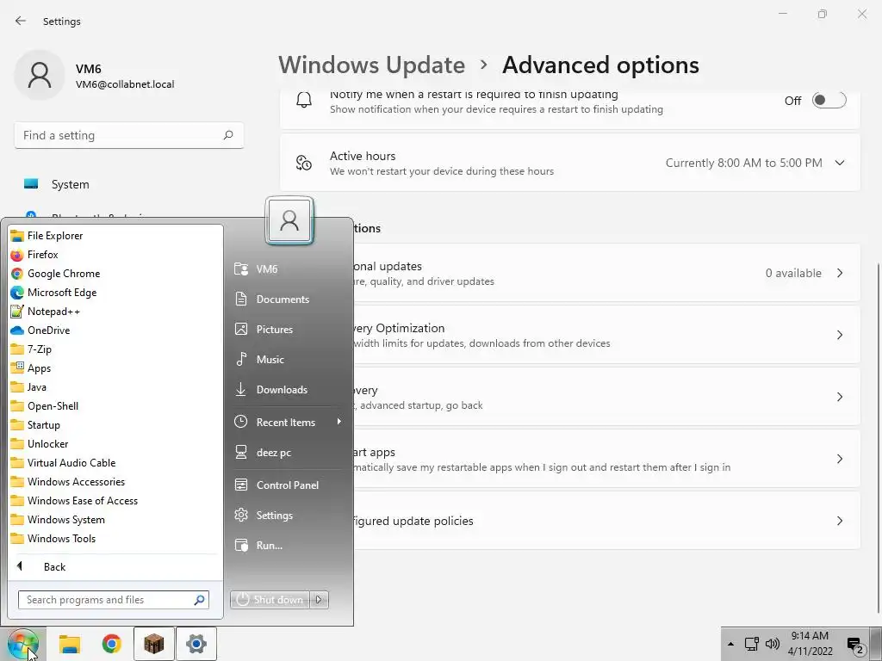The height and width of the screenshot is (661, 882).
Task: Open Pictures from the start menu
Action: tap(288, 330)
